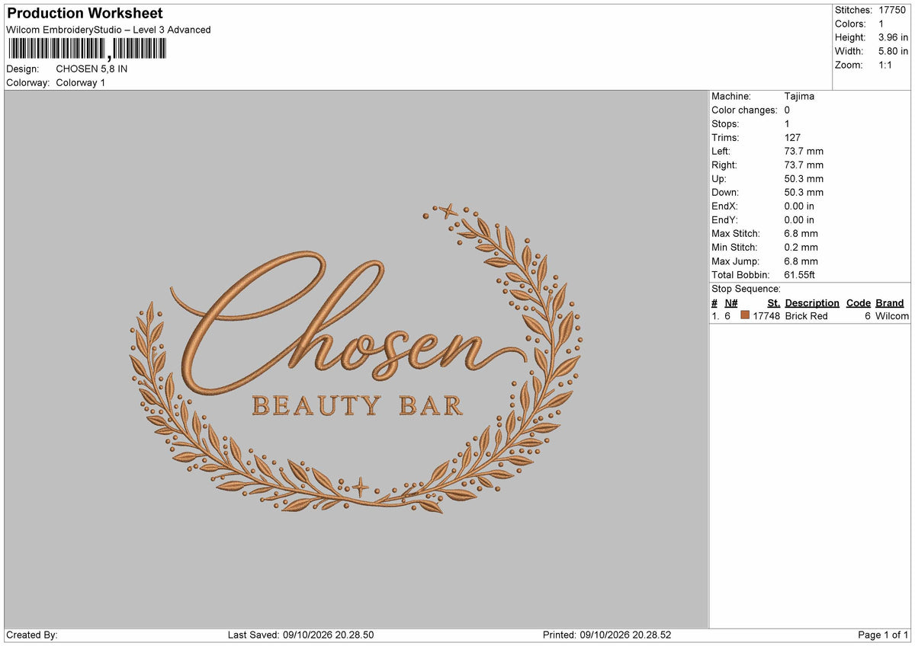Click the Width value 5.80 in
915x646 pixels.
pyautogui.click(x=893, y=51)
